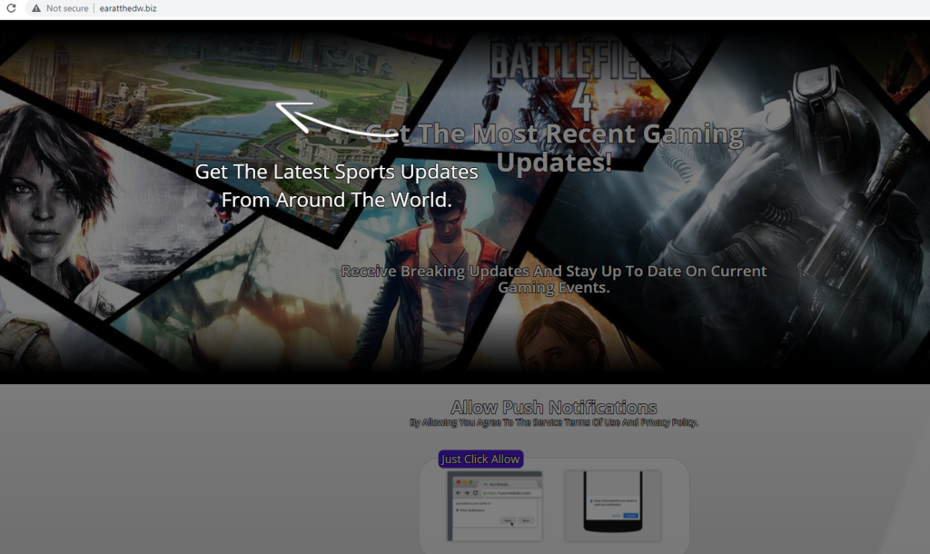Click the "Allow Push Notifications" heading
The width and height of the screenshot is (930, 554).
coord(553,407)
